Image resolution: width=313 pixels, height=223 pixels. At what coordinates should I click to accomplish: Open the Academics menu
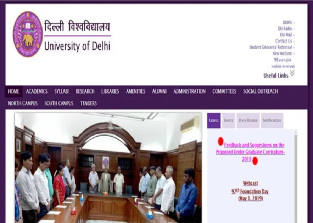tap(37, 91)
